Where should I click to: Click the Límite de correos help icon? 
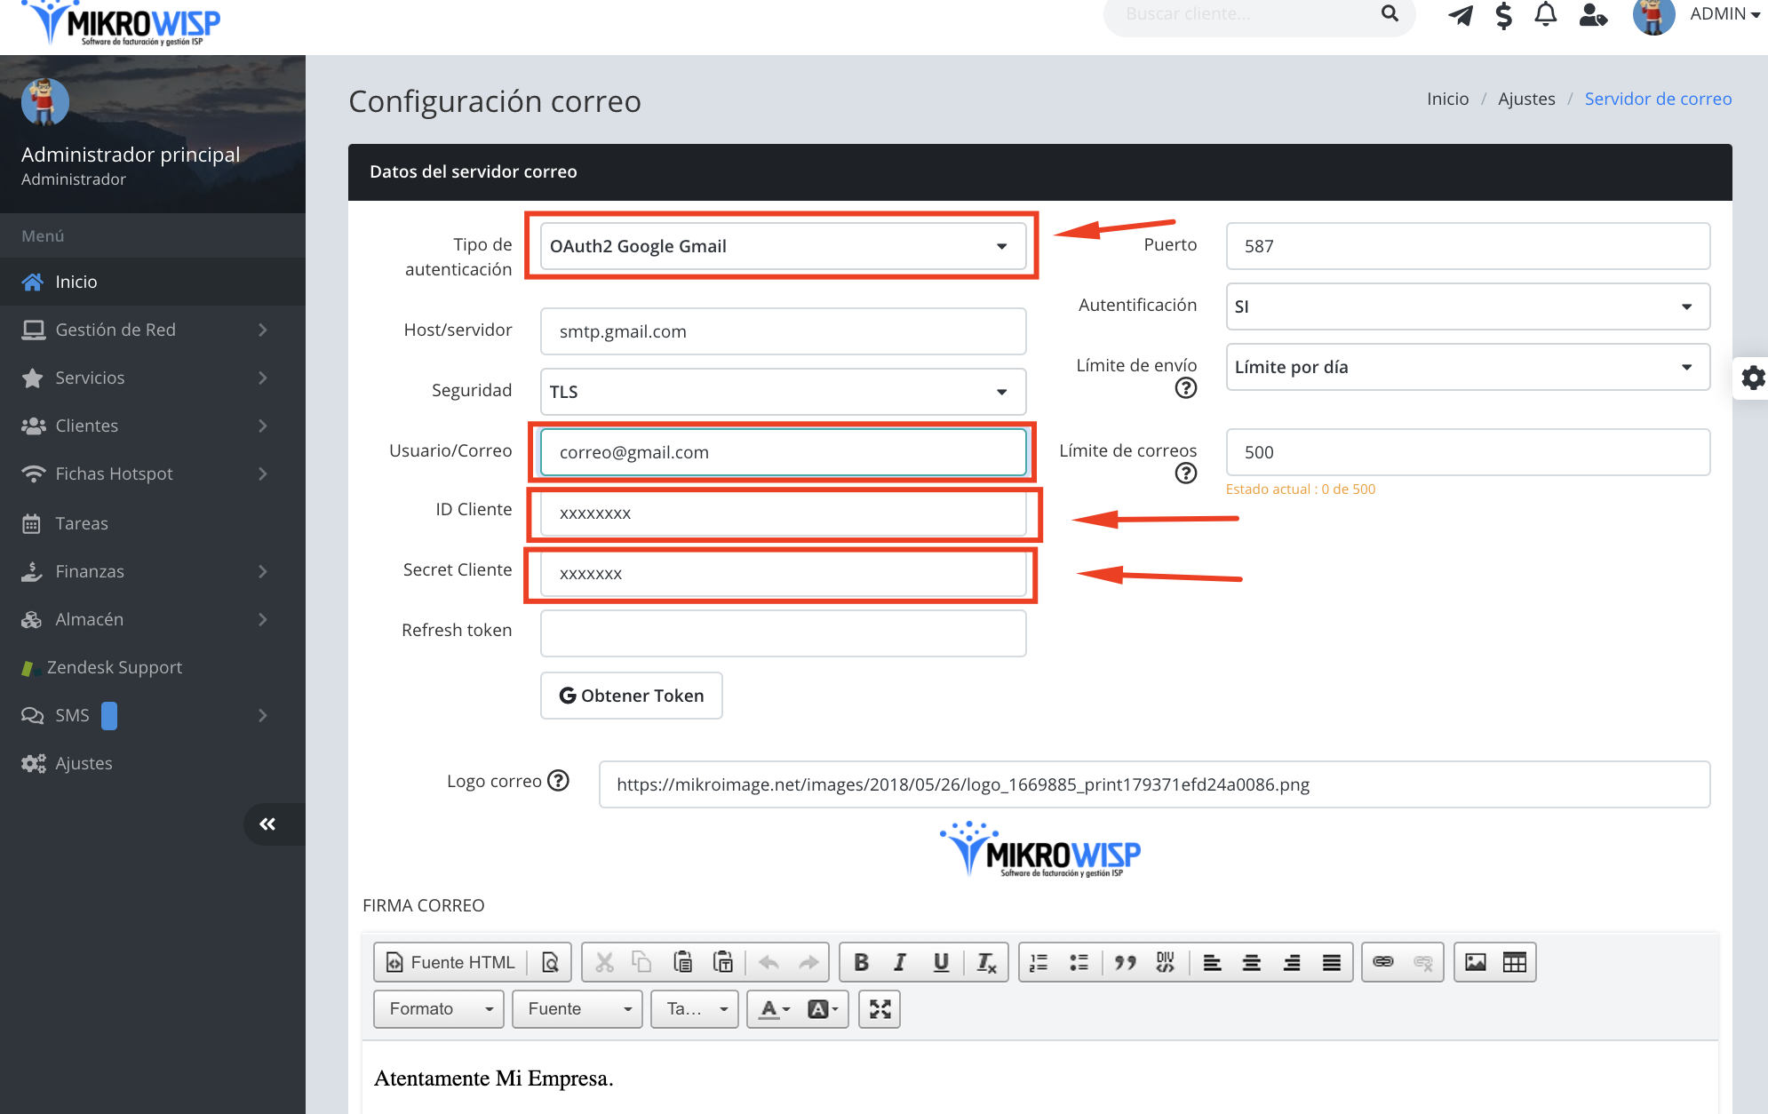point(1185,473)
